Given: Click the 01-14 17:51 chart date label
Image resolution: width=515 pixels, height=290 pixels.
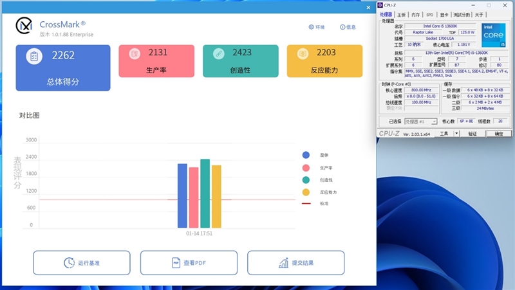Looking at the screenshot, I should pos(199,233).
